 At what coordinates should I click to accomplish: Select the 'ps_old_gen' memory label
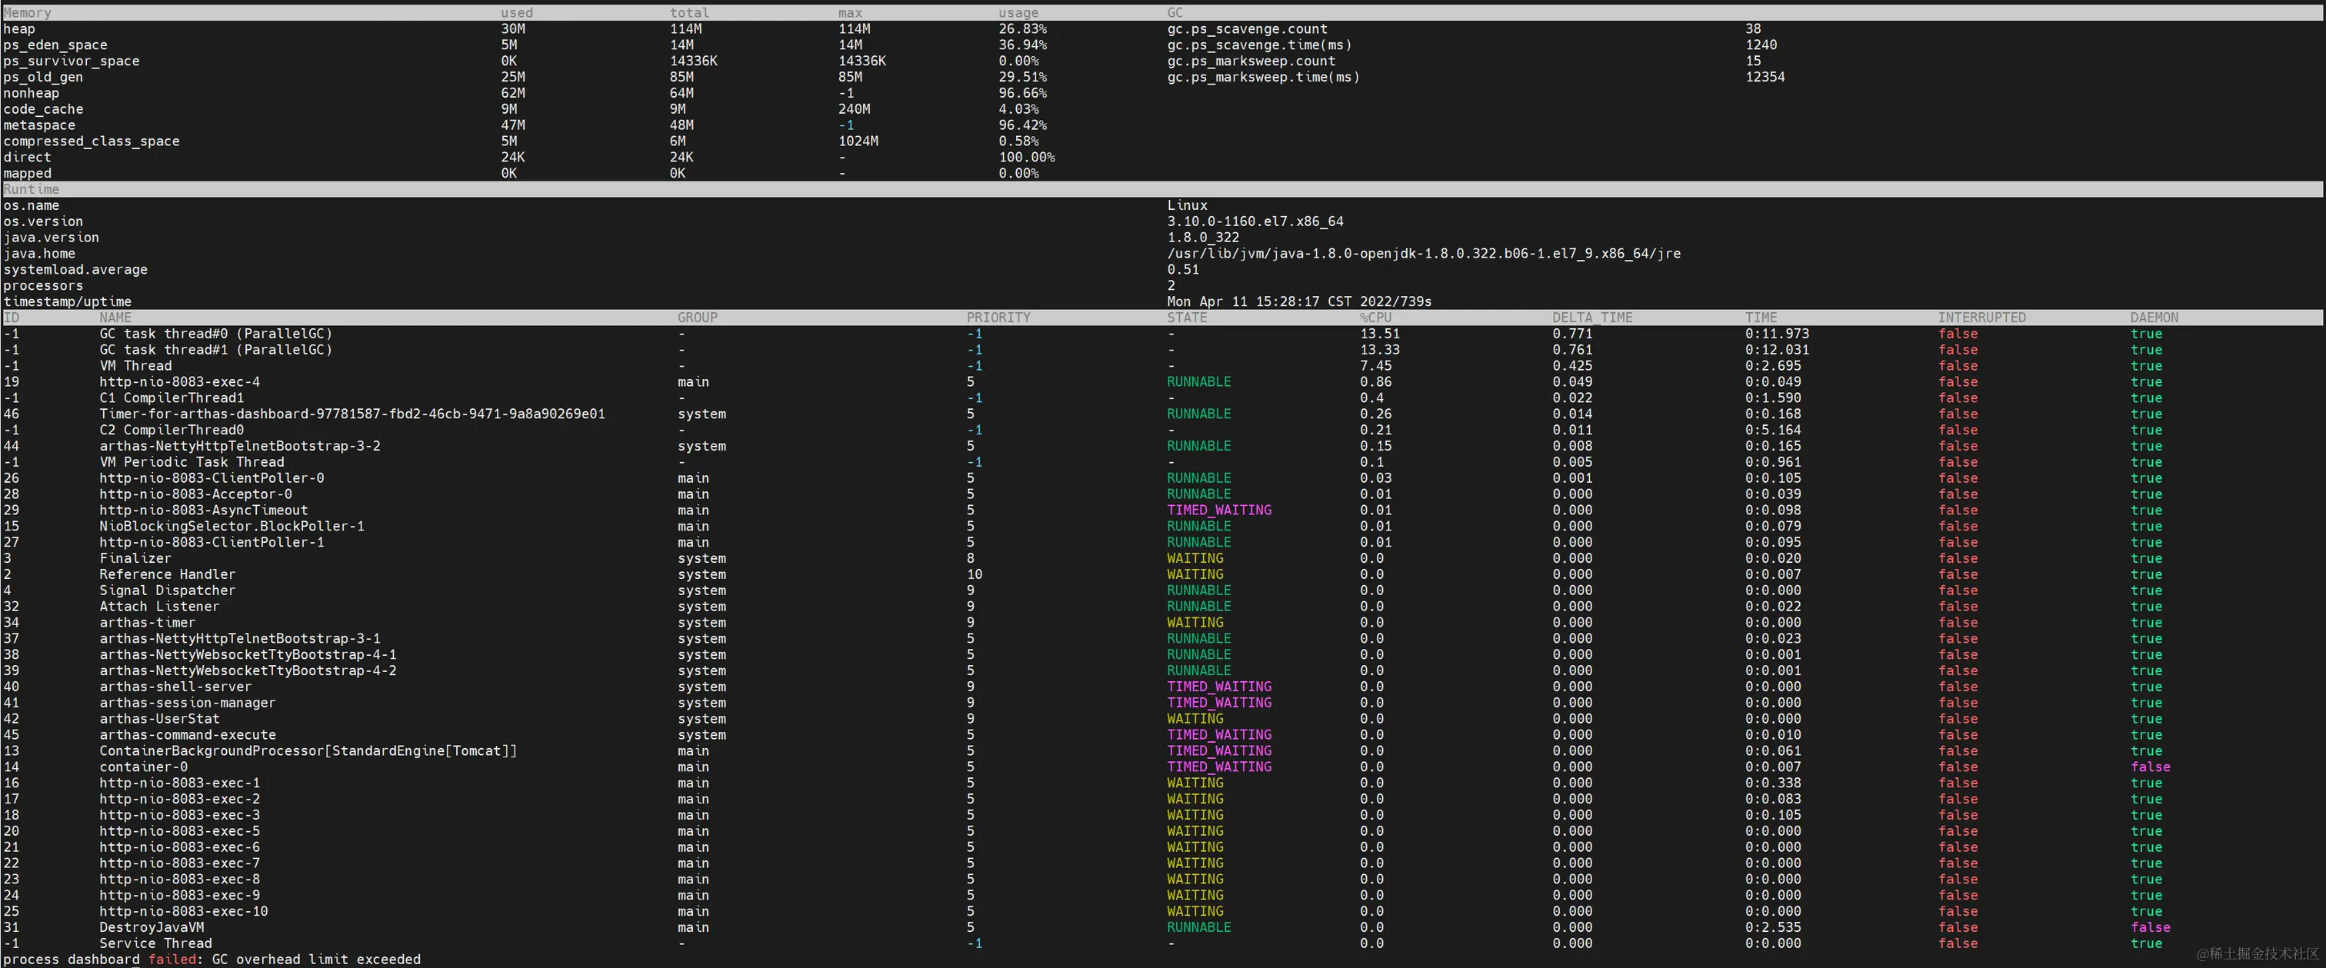click(x=42, y=78)
